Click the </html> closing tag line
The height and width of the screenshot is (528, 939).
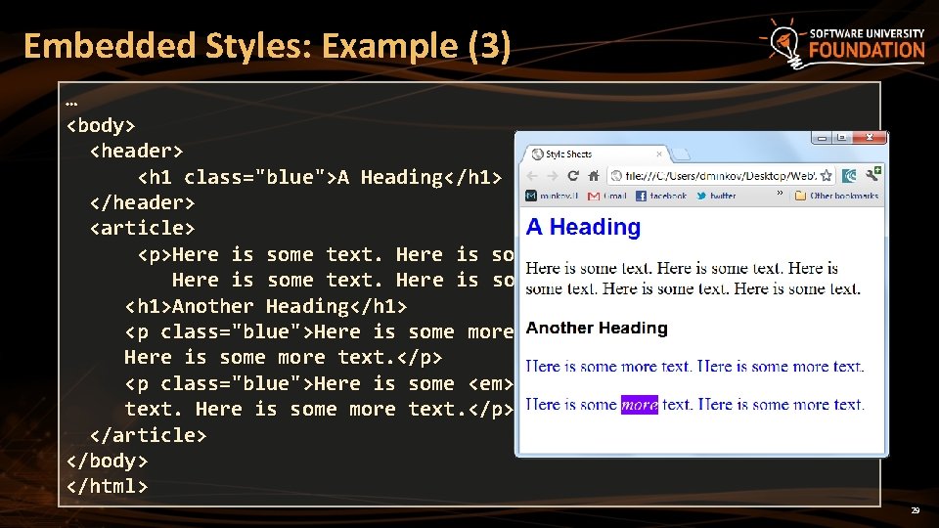pos(107,486)
